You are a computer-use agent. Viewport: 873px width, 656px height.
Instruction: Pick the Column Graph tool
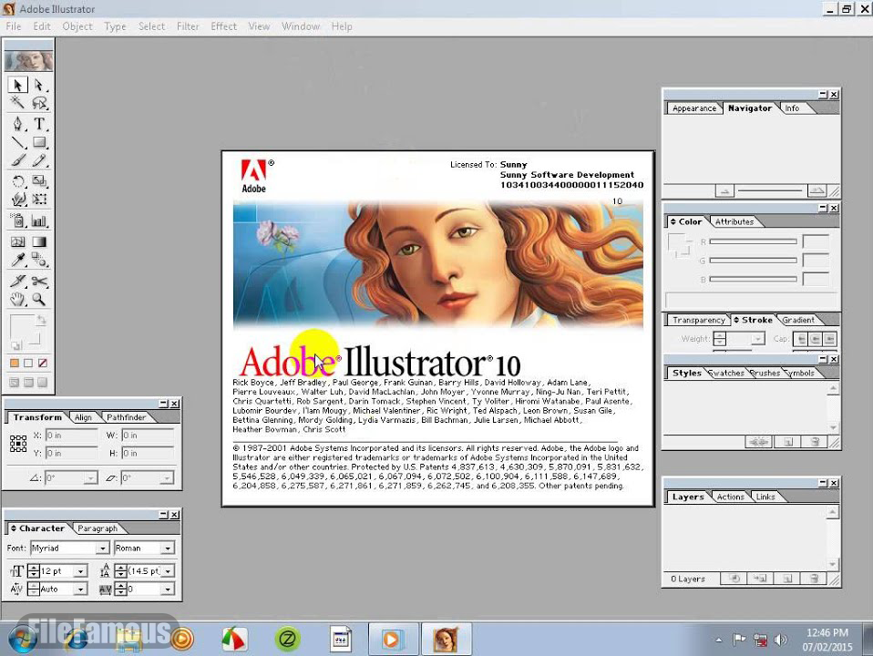pyautogui.click(x=39, y=221)
